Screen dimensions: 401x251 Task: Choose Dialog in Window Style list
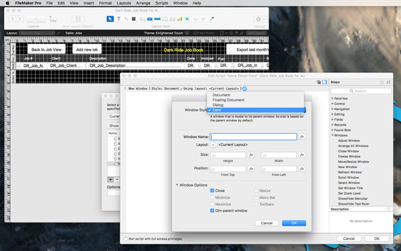click(x=255, y=105)
